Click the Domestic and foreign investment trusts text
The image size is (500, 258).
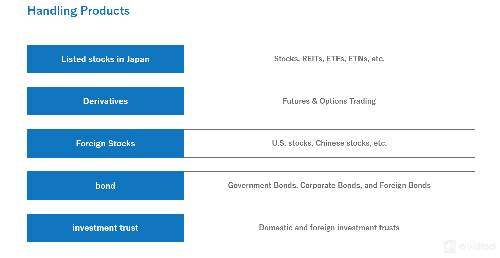329,228
